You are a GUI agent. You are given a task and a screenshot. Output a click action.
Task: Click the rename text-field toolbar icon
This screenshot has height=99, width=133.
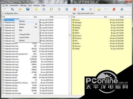point(106,9)
